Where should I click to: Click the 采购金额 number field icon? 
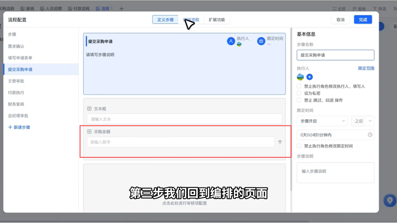click(x=89, y=131)
